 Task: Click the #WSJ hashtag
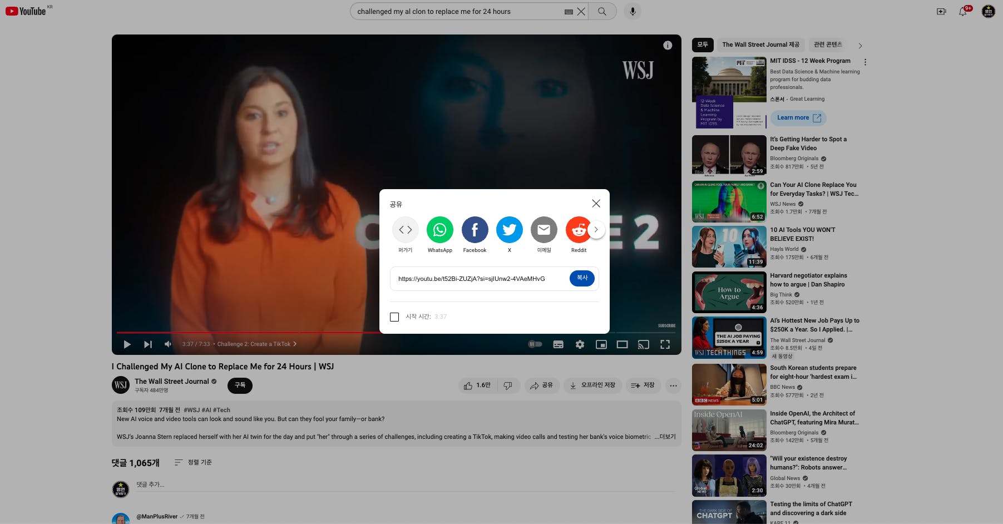click(191, 410)
